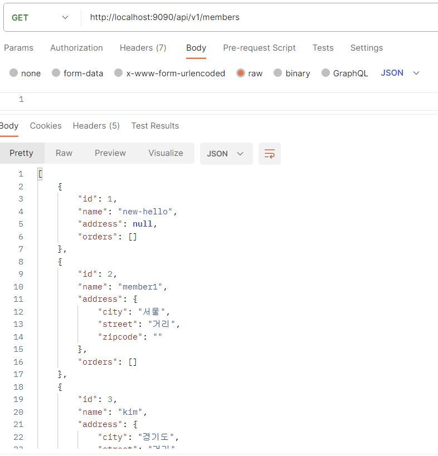Image resolution: width=438 pixels, height=456 pixels.
Task: Click the "orders" key on line 6
Action: pos(98,237)
